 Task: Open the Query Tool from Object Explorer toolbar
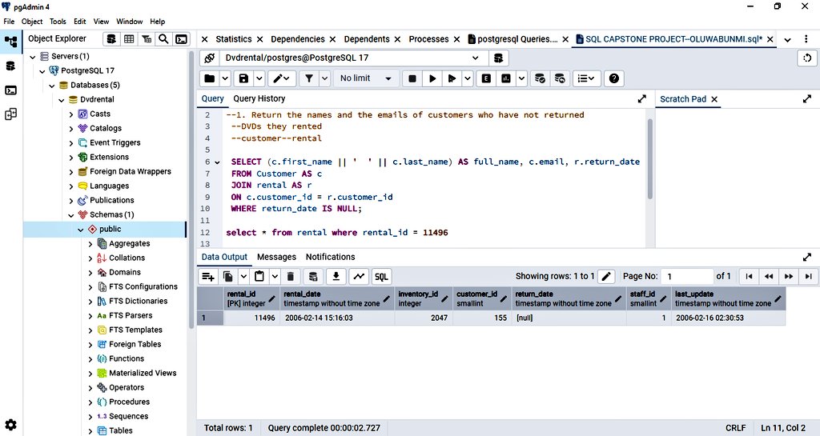click(111, 38)
